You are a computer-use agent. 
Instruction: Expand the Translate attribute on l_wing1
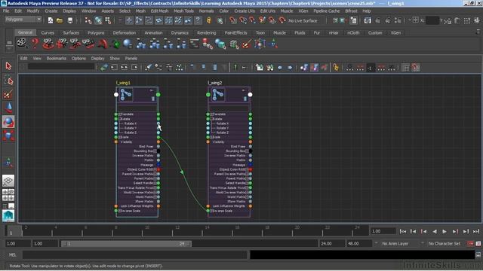(x=120, y=114)
